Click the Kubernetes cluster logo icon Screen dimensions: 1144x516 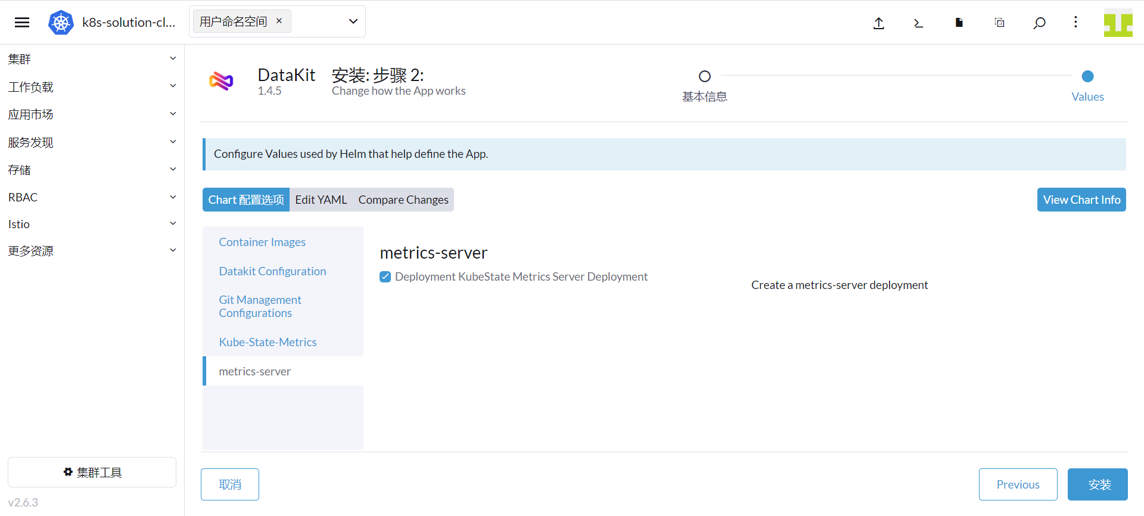coord(61,23)
